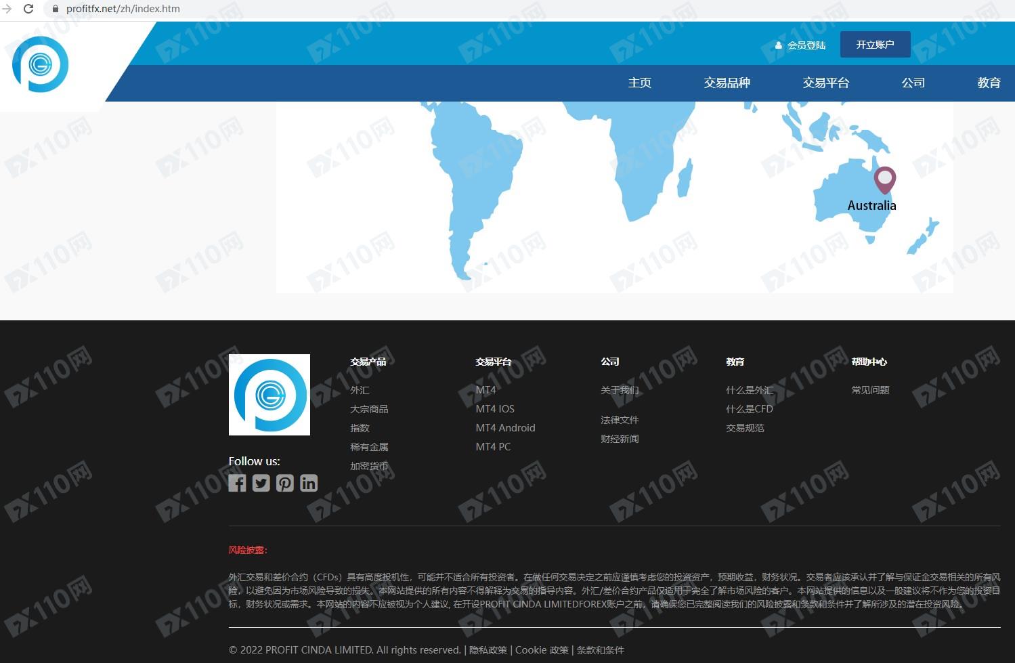
Task: Click the Pinterest icon in footer
Action: (285, 483)
